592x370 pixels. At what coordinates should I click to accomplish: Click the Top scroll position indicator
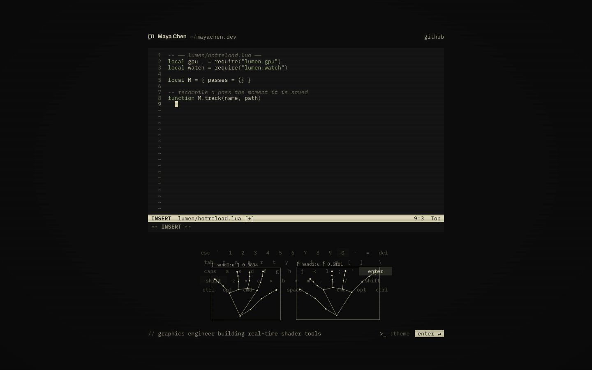click(x=435, y=218)
